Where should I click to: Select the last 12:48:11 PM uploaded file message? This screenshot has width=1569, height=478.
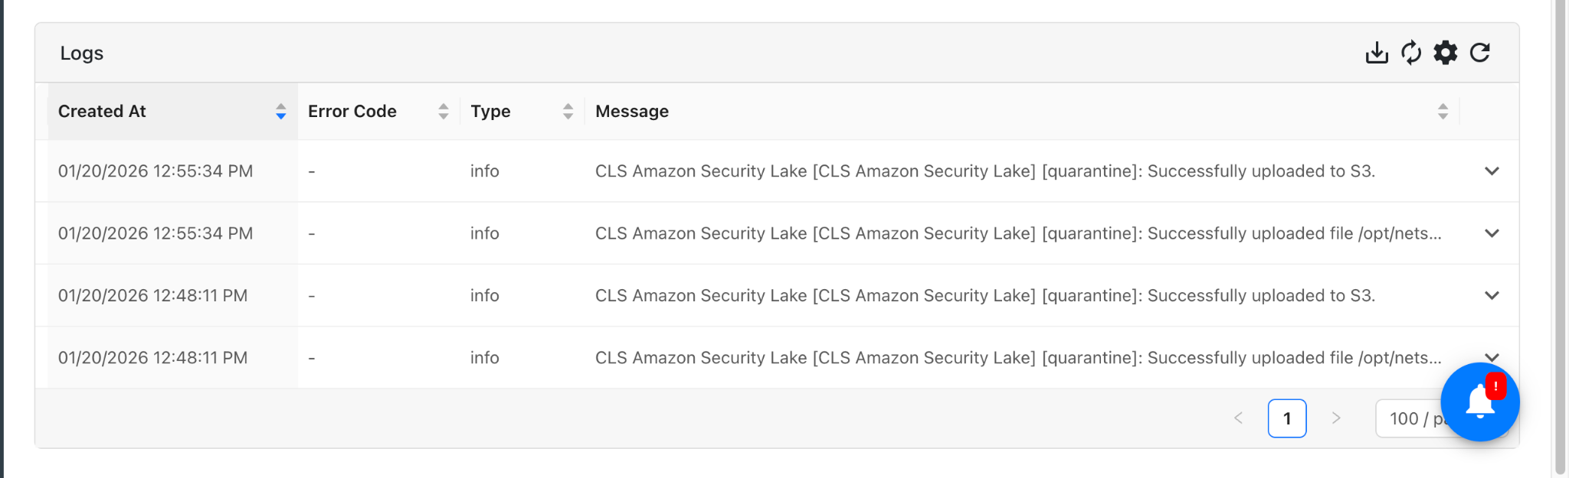[x=1018, y=358]
